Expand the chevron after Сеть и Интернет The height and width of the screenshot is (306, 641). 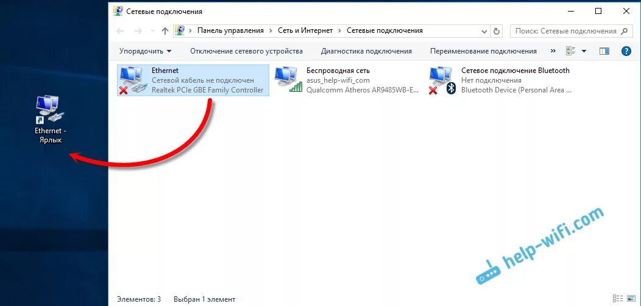coord(340,30)
